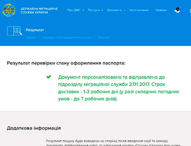This screenshot has height=146, width=191.
Task: Expand the Про ДМС dropdown arrow
Action: 83,10
